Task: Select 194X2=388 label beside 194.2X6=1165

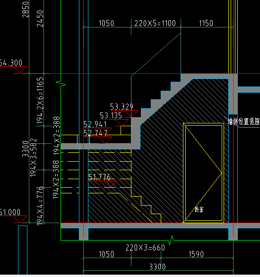Action: point(57,136)
